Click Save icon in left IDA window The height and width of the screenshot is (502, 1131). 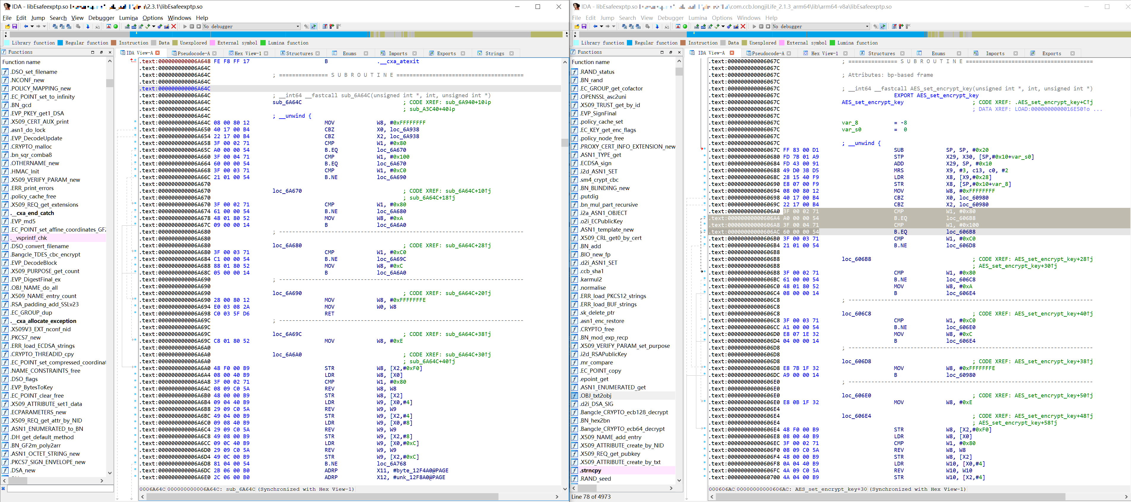[x=15, y=26]
